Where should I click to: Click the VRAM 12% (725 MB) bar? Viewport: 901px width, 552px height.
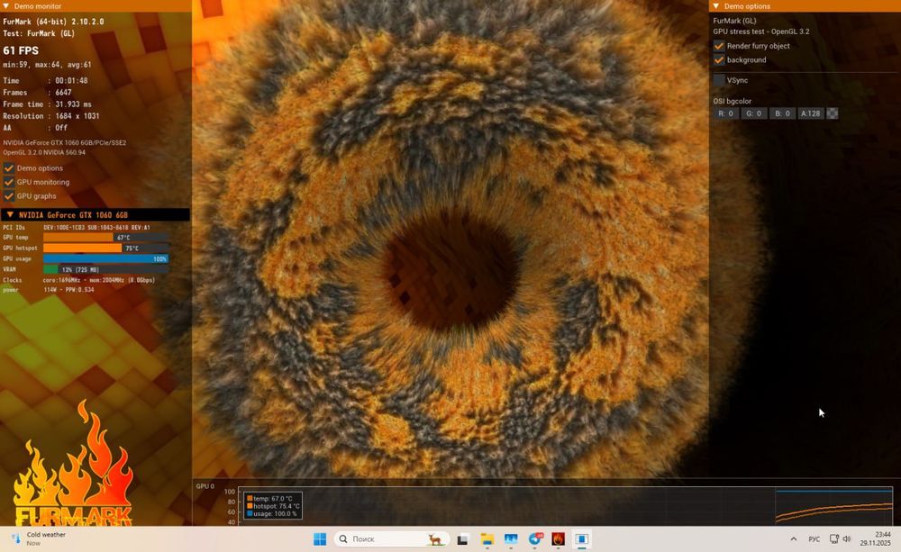[105, 269]
